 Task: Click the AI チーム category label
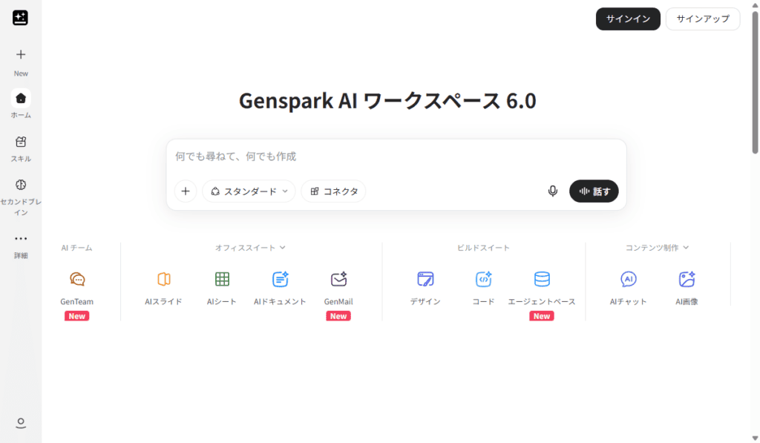coord(76,248)
